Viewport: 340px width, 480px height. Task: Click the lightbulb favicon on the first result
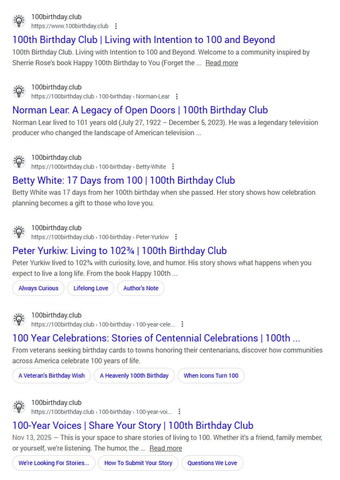coord(18,21)
